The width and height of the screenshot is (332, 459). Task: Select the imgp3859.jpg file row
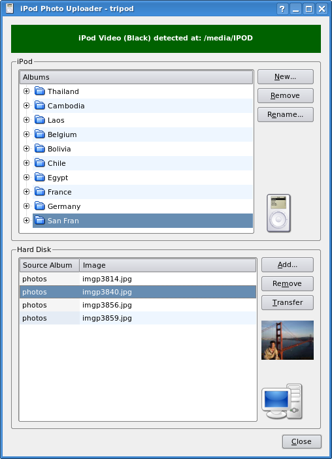click(138, 318)
